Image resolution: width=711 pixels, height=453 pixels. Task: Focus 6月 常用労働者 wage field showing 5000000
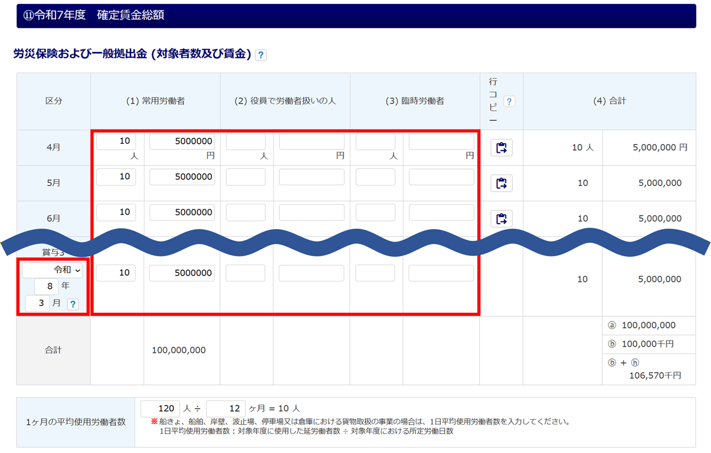point(182,212)
